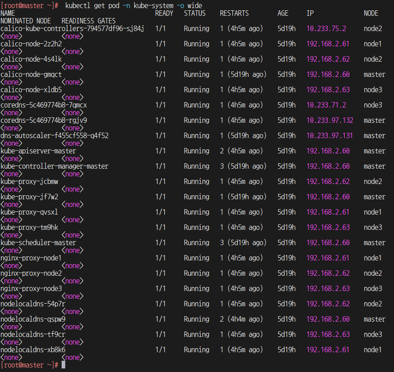Click IP address 10.233.97.131
The height and width of the screenshot is (372, 394).
[329, 136]
